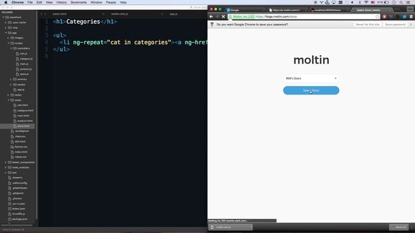Screen dimensions: 415x233
Task: Click Chrome's forward navigation arrow
Action: pos(217,16)
